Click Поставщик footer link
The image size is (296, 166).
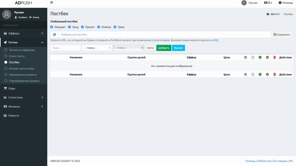click(x=280, y=161)
